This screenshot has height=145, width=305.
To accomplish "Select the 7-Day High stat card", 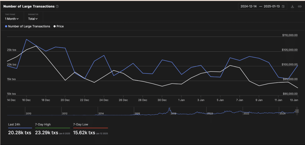I will pyautogui.click(x=53, y=130).
